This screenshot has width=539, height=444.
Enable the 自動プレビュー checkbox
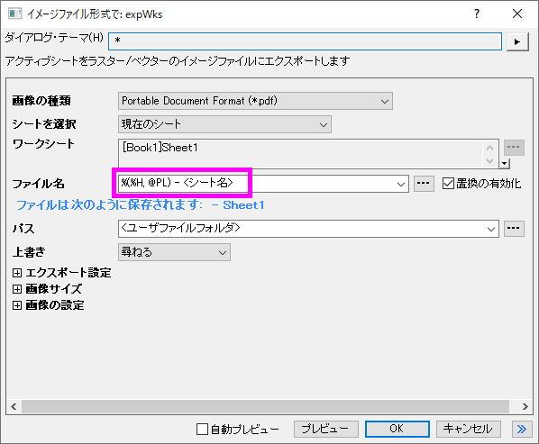point(202,429)
